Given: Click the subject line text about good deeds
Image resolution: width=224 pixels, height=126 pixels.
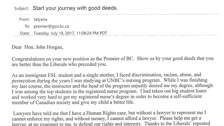Looking at the screenshot, I should (x=75, y=8).
